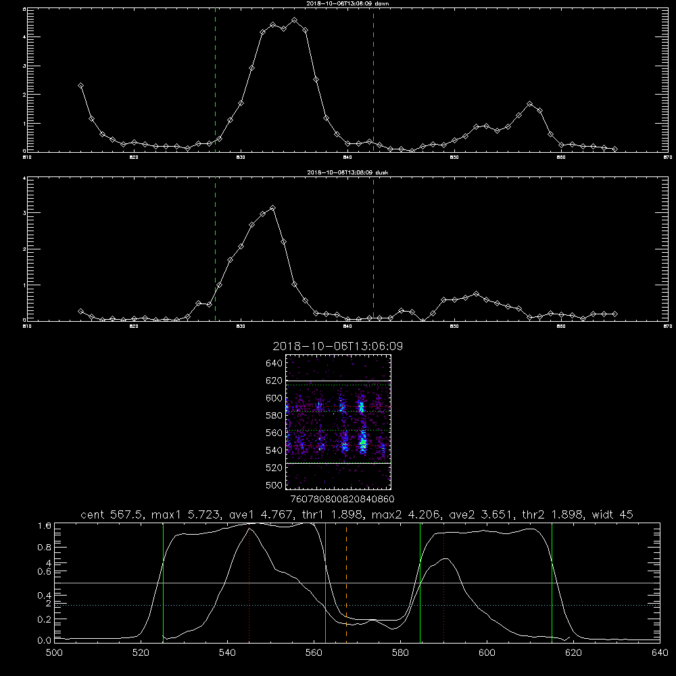Select the 'thr2 1.898' value
The image size is (676, 676).
(552, 514)
